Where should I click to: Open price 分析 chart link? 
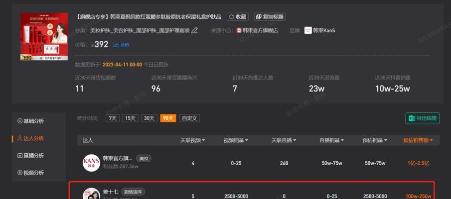coord(121,45)
